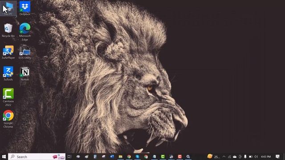The height and width of the screenshot is (160, 285).
Task: Open OneDrive cloud icon in system tray
Action: pyautogui.click(x=235, y=157)
